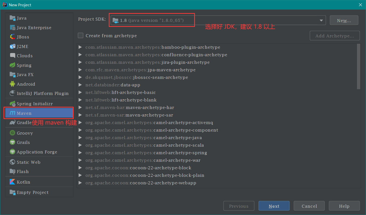Expand the bamboo-plugin-archetype entry

click(80, 47)
